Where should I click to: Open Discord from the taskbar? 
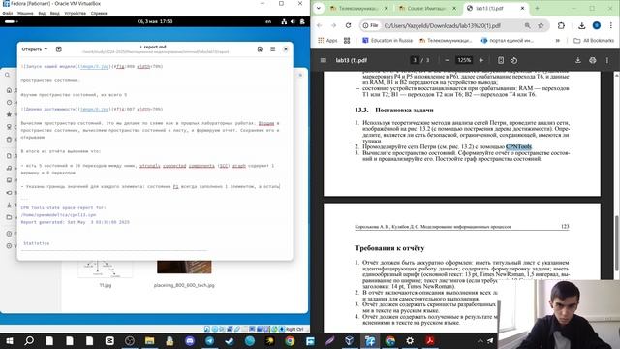(190, 340)
